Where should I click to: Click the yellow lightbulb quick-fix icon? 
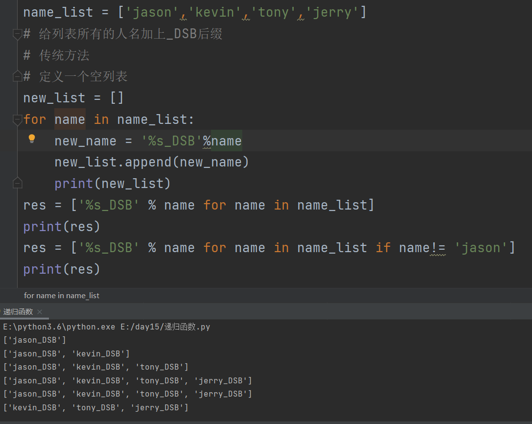[31, 139]
